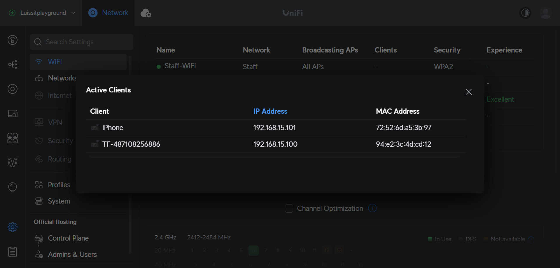Click Channel Optimization info icon

(x=372, y=208)
